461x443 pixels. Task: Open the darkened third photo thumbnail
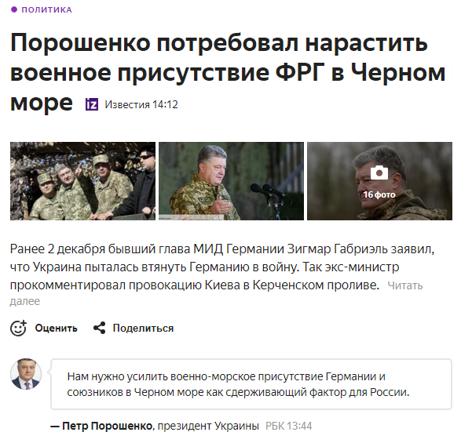click(379, 181)
